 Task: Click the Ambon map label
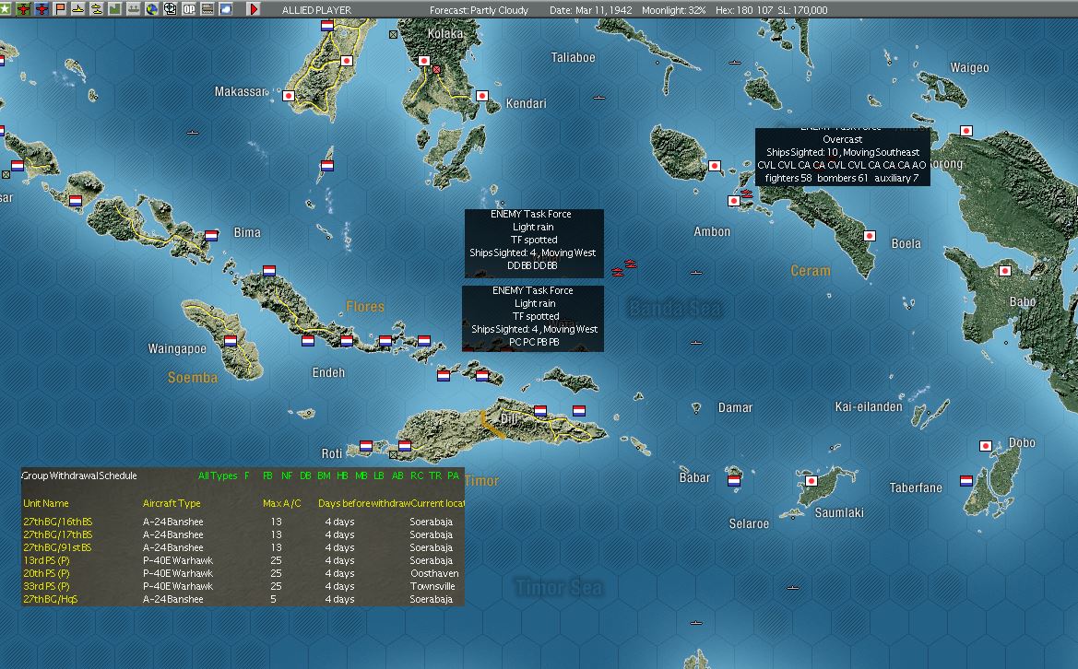tap(712, 231)
